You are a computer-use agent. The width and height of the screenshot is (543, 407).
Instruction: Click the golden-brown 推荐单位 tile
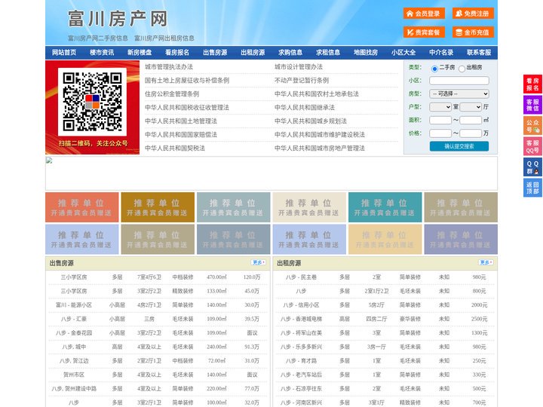158,207
